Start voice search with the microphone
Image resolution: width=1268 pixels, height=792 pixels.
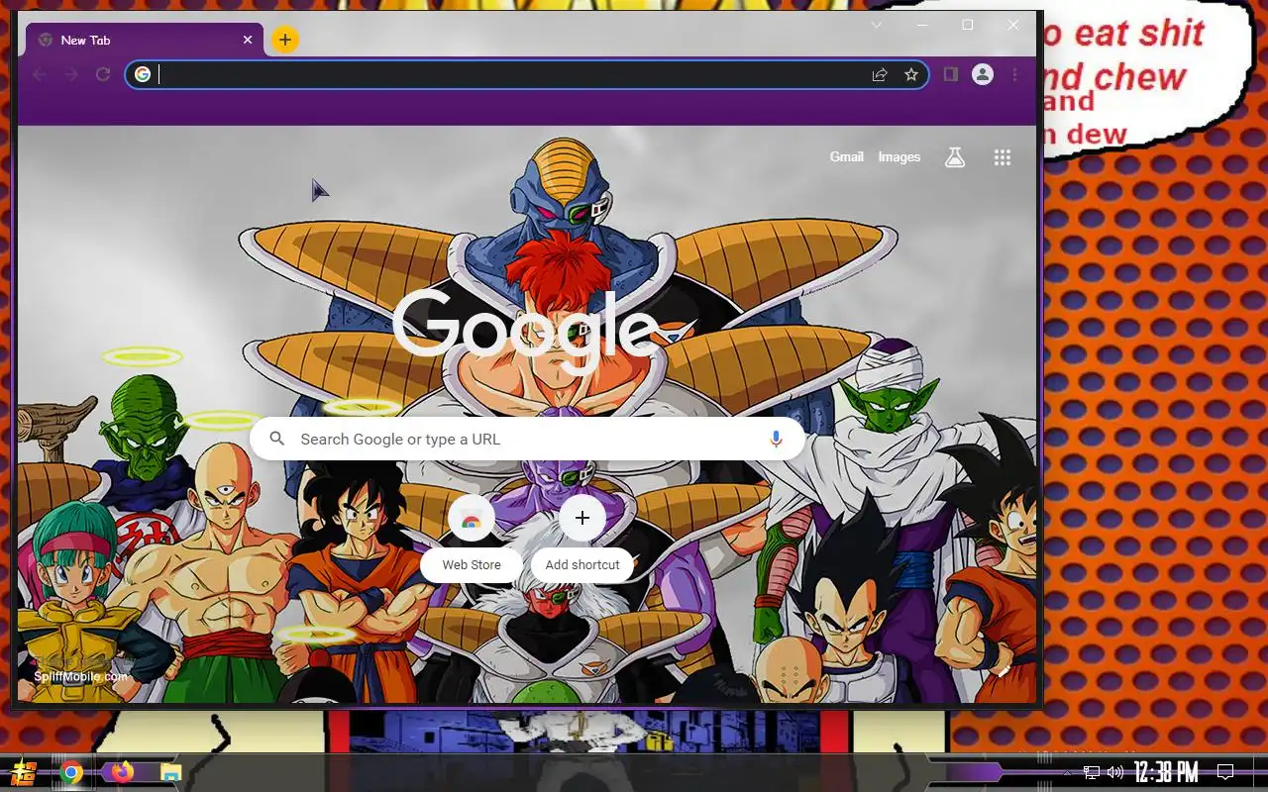776,439
